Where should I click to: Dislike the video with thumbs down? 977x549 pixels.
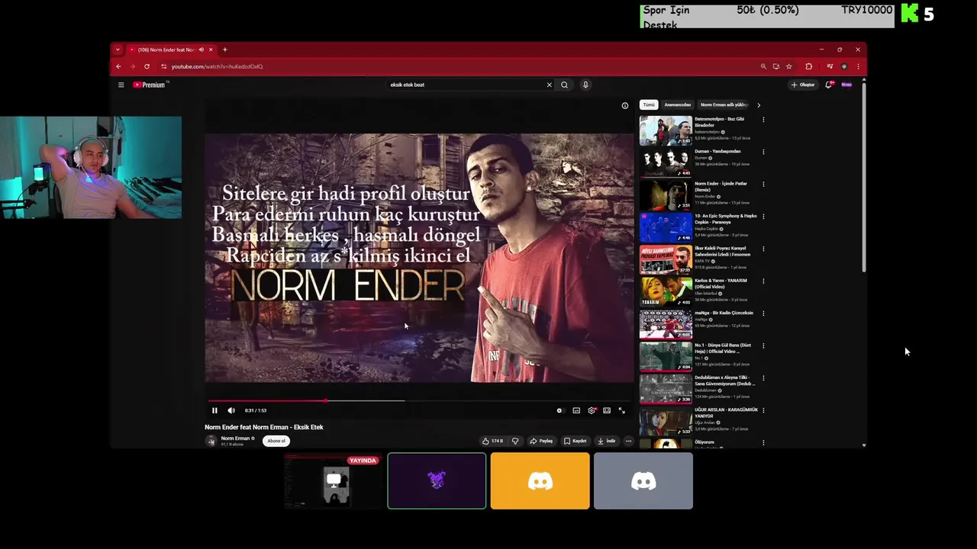point(514,441)
